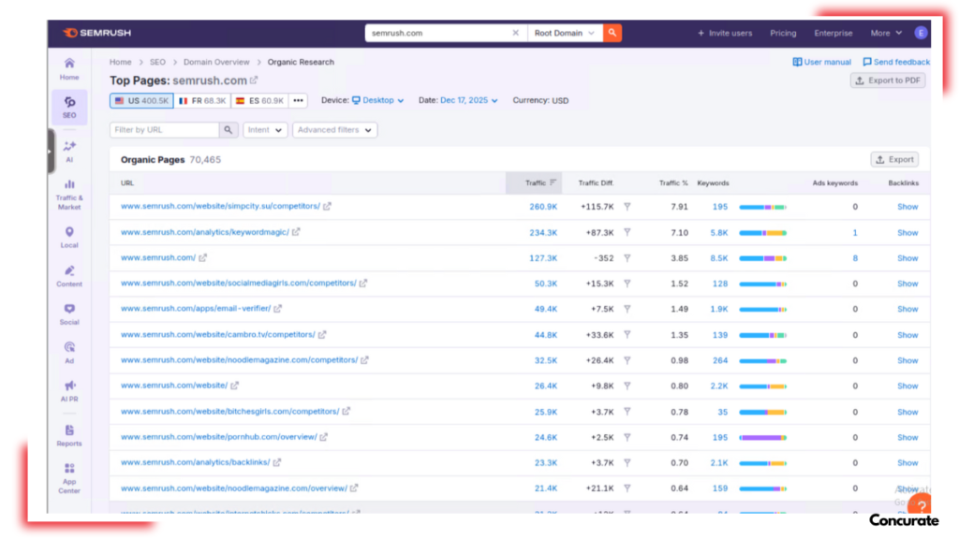Switch to the FR 68.3K database

[x=202, y=100]
